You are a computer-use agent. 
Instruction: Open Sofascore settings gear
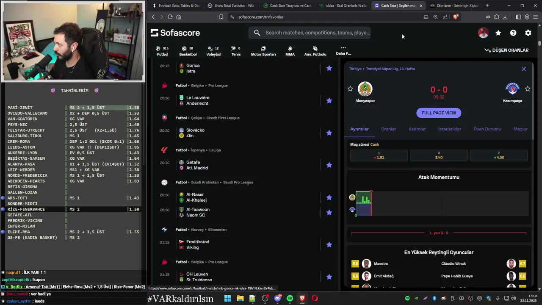pos(528,33)
